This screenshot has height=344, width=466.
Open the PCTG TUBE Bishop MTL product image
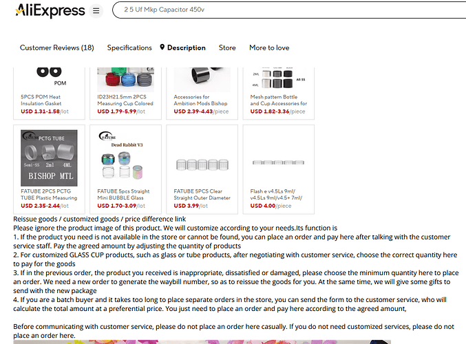pyautogui.click(x=49, y=158)
